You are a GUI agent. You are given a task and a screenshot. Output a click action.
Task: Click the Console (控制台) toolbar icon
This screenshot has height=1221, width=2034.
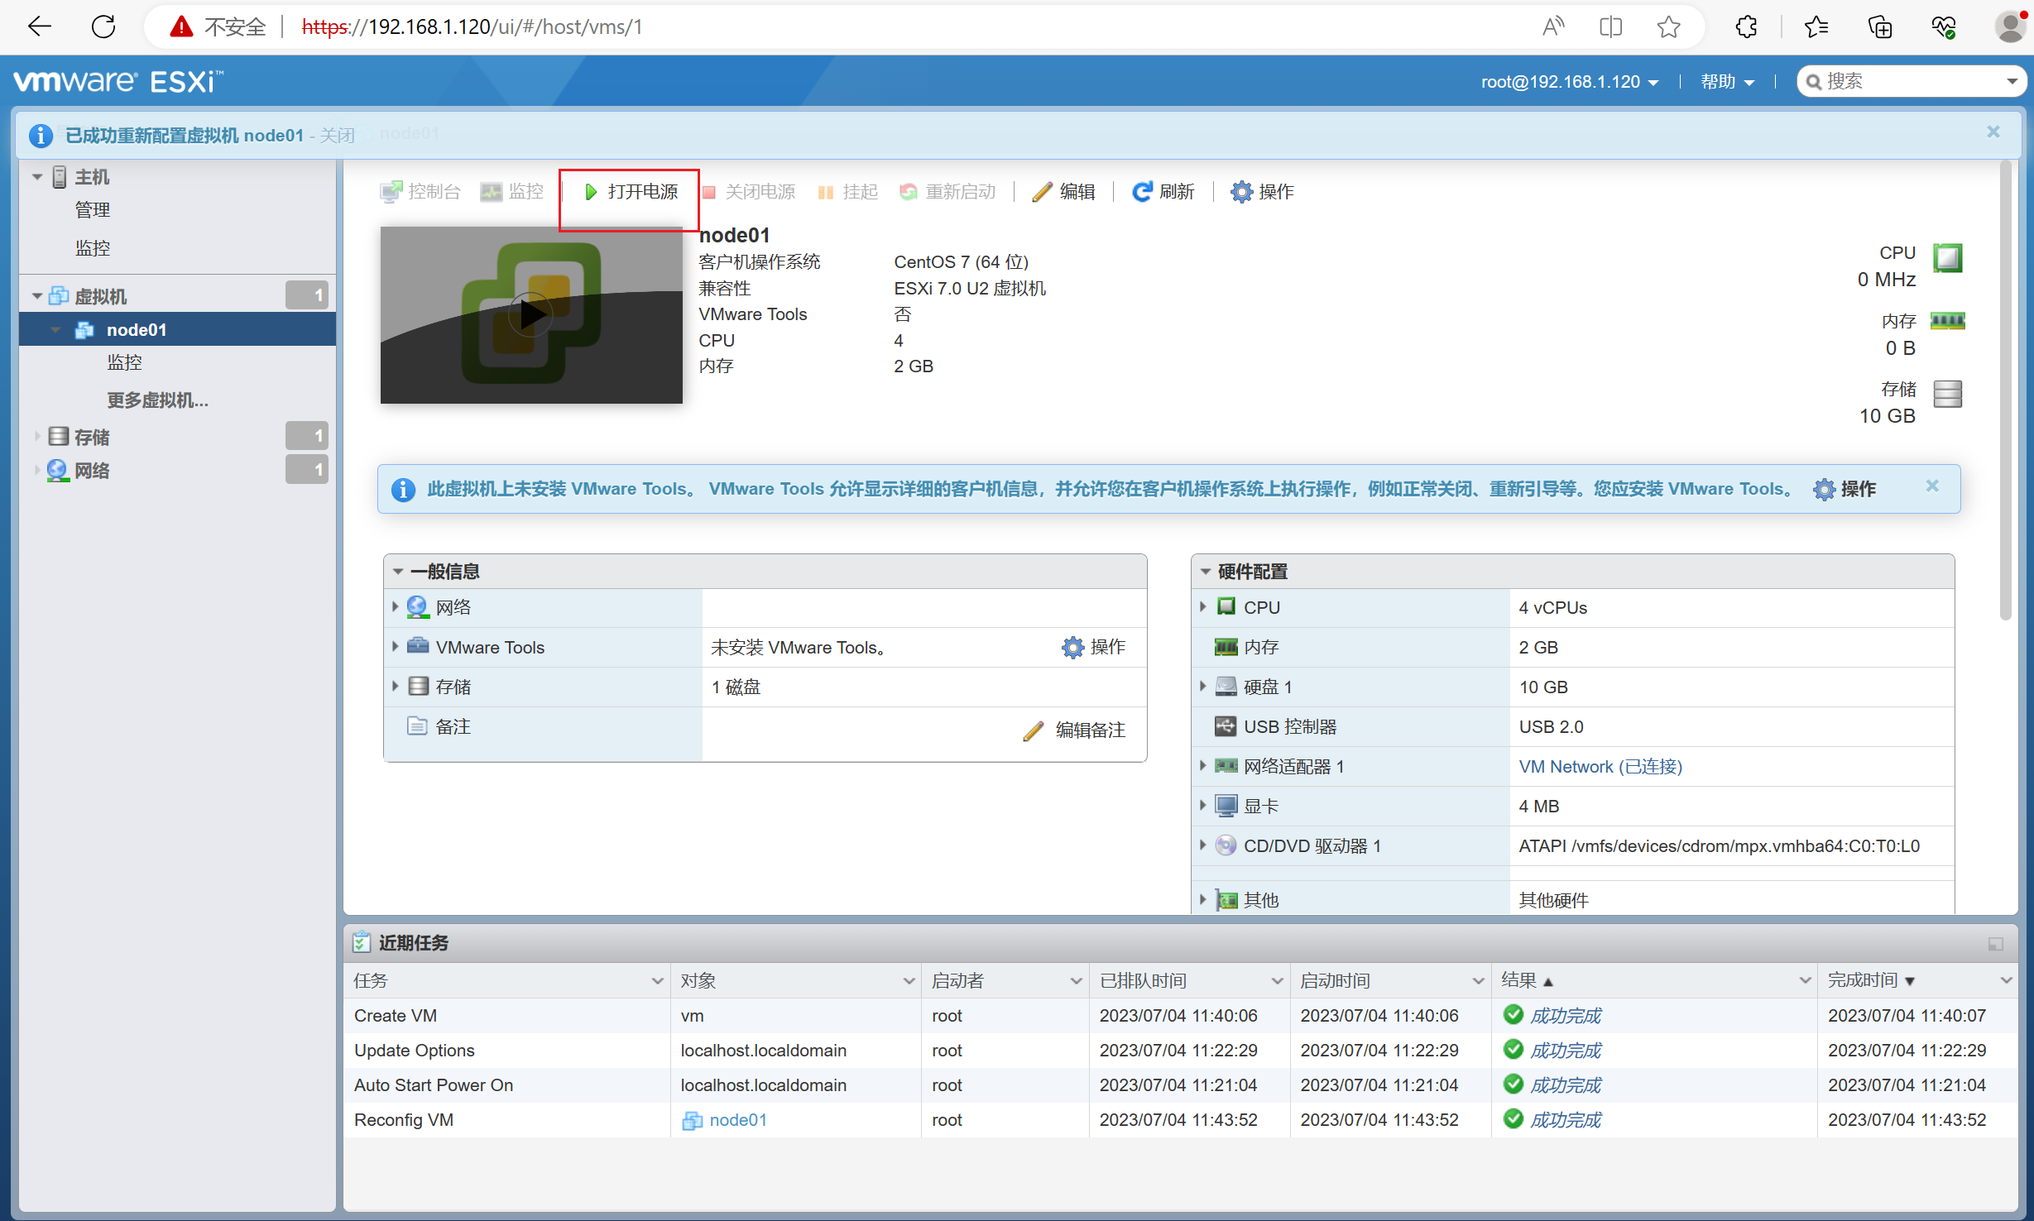(391, 192)
